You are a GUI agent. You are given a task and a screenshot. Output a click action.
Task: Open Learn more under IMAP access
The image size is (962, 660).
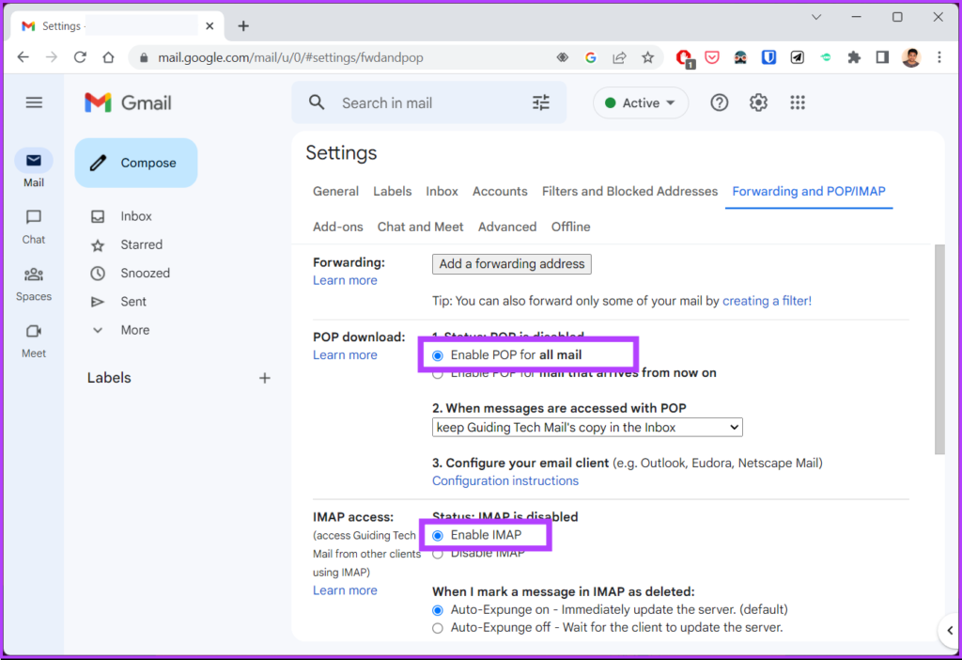tap(345, 590)
